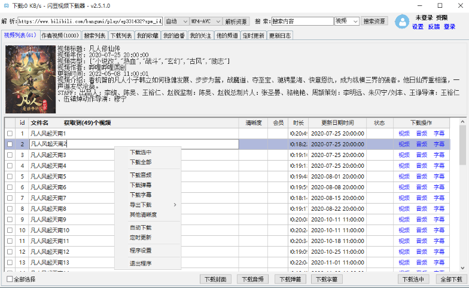Click the scrollbar up arrow

[x=463, y=122]
